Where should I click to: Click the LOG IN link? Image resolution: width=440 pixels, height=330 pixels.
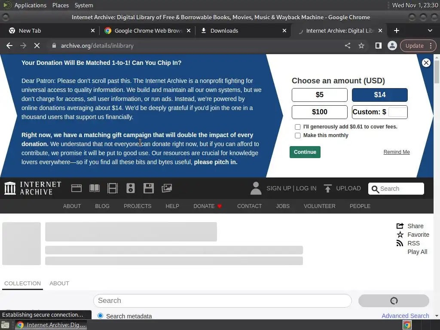306,188
